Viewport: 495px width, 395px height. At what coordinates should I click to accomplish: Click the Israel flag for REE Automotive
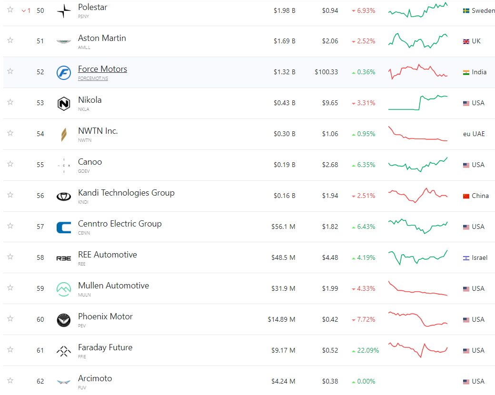click(x=466, y=258)
